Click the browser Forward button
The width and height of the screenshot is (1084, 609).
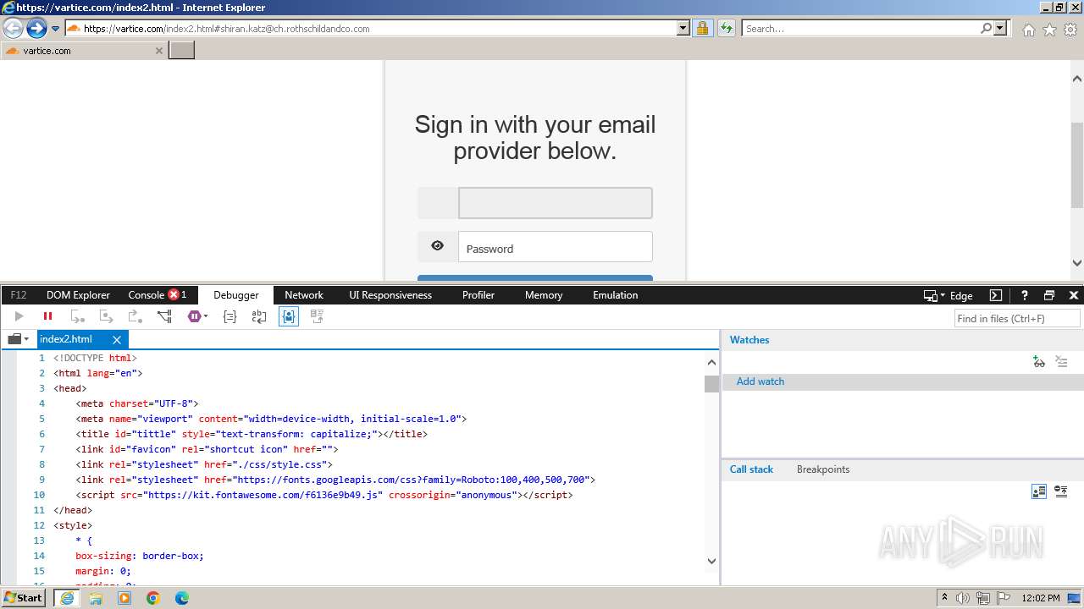point(36,29)
